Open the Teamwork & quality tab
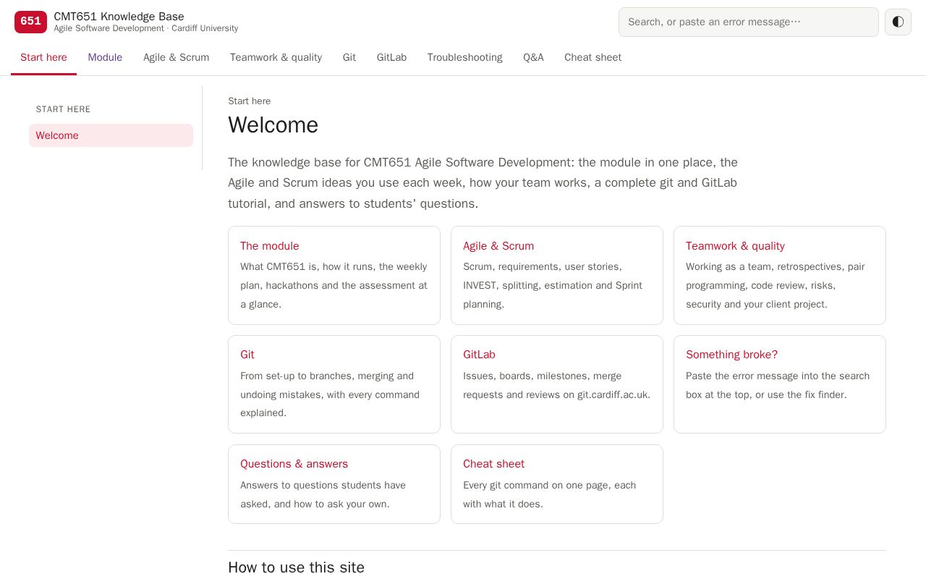926x579 pixels. point(276,57)
